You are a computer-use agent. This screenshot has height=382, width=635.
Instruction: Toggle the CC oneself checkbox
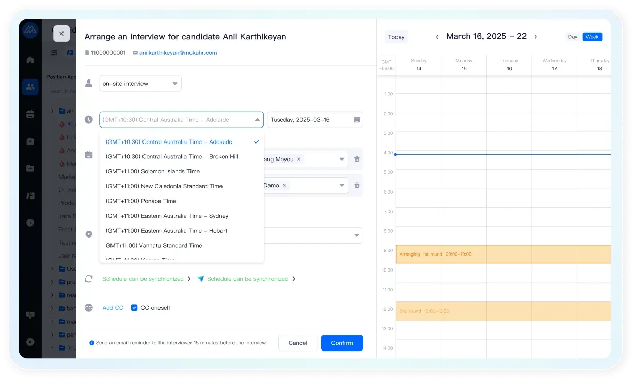[134, 308]
